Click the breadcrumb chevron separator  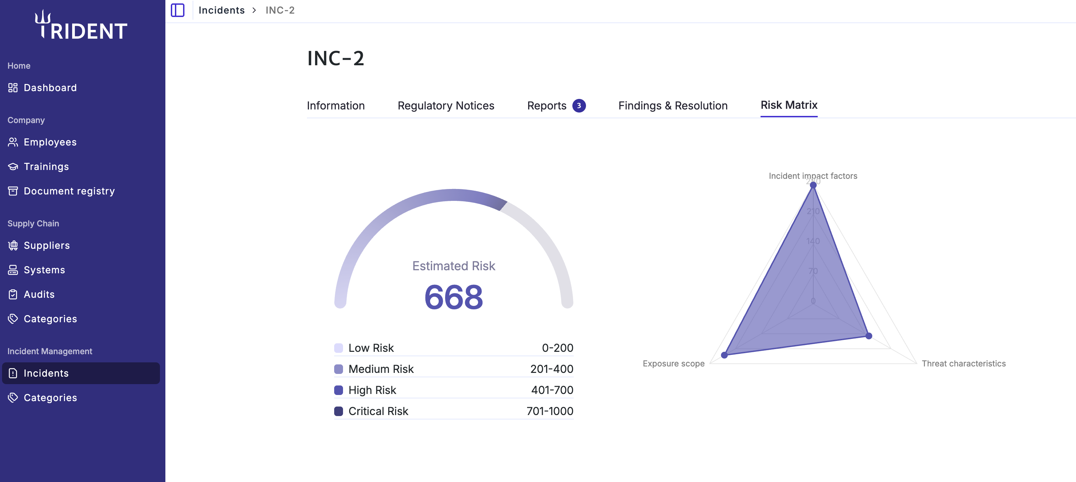tap(254, 10)
